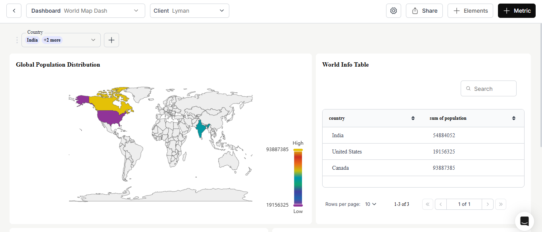Viewport: 542px width, 232px height.
Task: Open the Country filter dropdown
Action: 61,40
